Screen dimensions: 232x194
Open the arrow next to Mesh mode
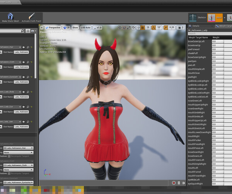pos(224,18)
